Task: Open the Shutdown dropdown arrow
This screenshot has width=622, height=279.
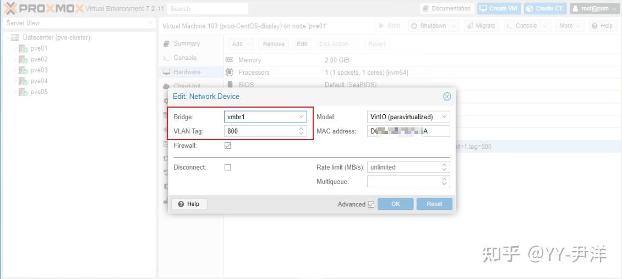Action: click(x=454, y=26)
